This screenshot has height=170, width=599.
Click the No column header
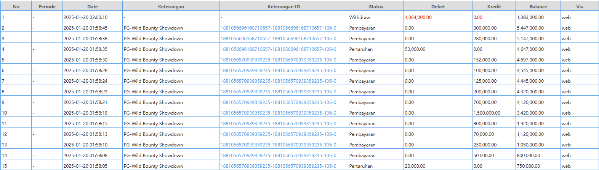tap(16, 6)
